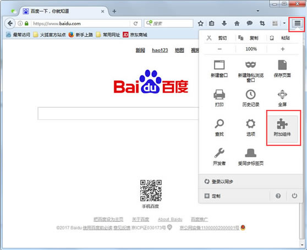
Task: Click the Print (打印) printer icon
Action: pos(220,94)
